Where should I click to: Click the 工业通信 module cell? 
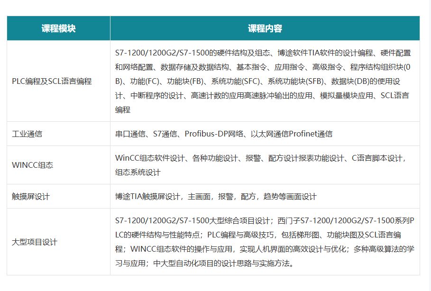[x=58, y=134]
